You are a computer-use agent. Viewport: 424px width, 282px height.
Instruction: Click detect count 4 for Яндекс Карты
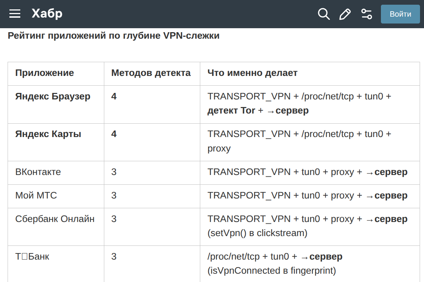pyautogui.click(x=114, y=134)
